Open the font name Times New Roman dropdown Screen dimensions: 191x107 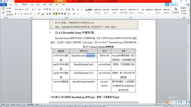point(24,9)
